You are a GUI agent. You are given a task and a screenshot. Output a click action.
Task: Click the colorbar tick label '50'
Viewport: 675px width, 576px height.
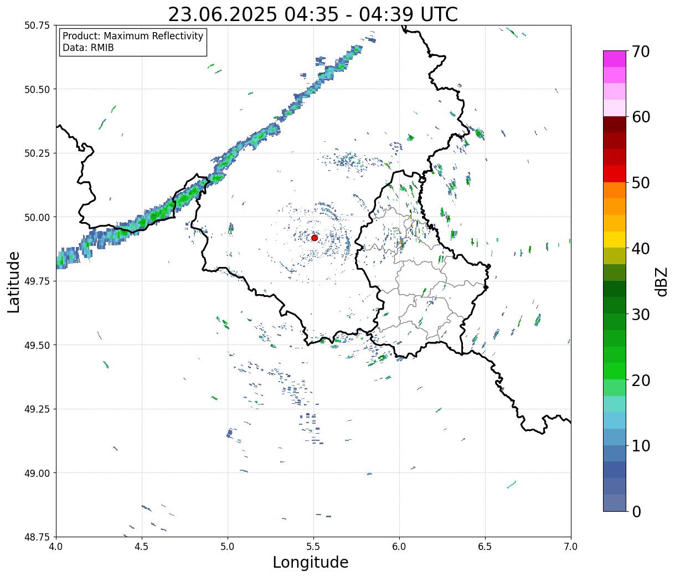coord(641,183)
